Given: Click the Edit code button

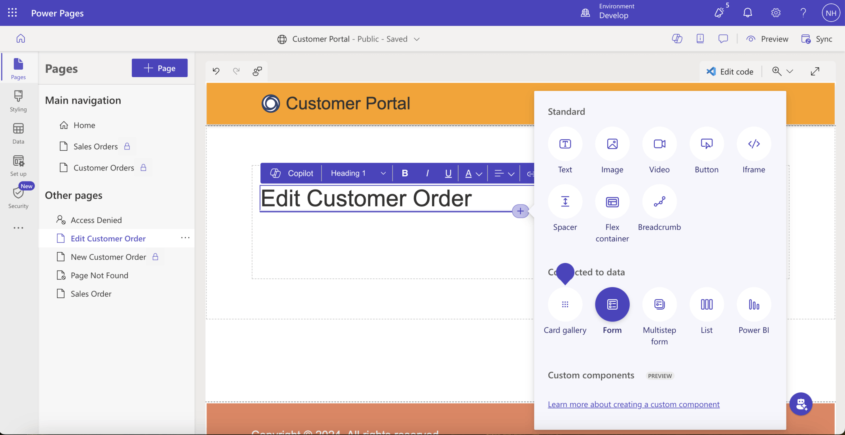Looking at the screenshot, I should (730, 72).
